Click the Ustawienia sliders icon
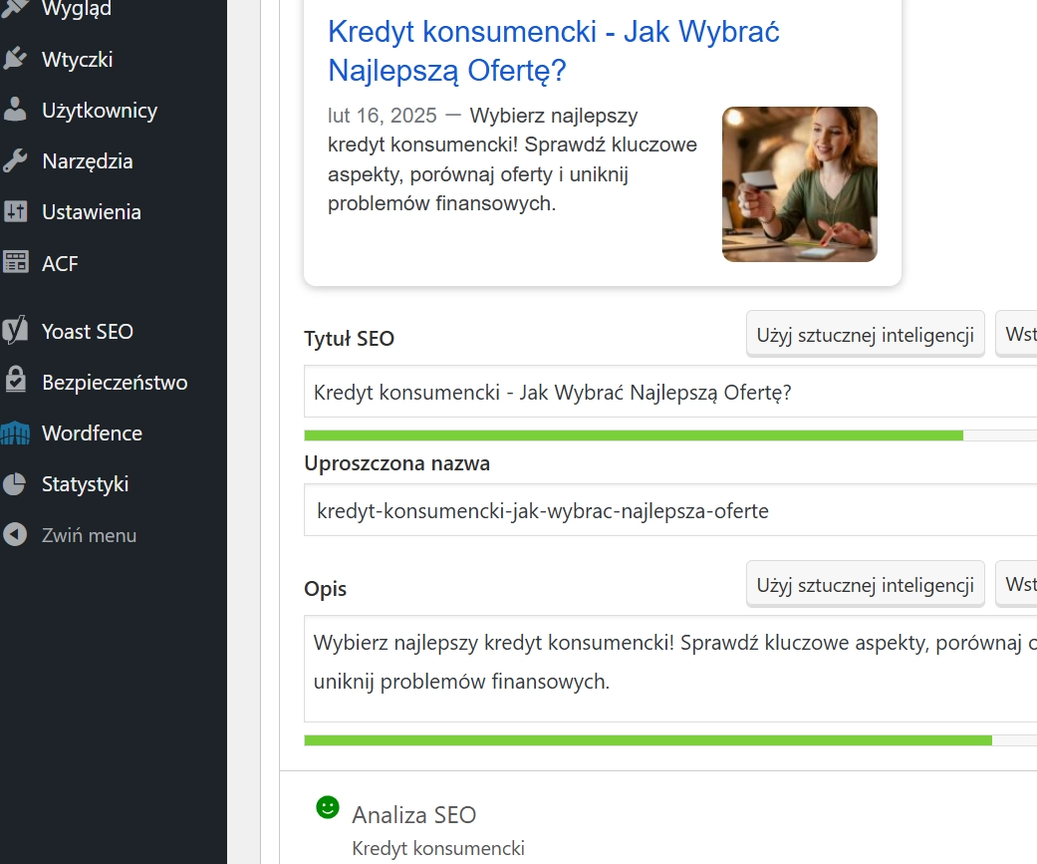Viewport: 1037px width, 864px height. pos(15,212)
